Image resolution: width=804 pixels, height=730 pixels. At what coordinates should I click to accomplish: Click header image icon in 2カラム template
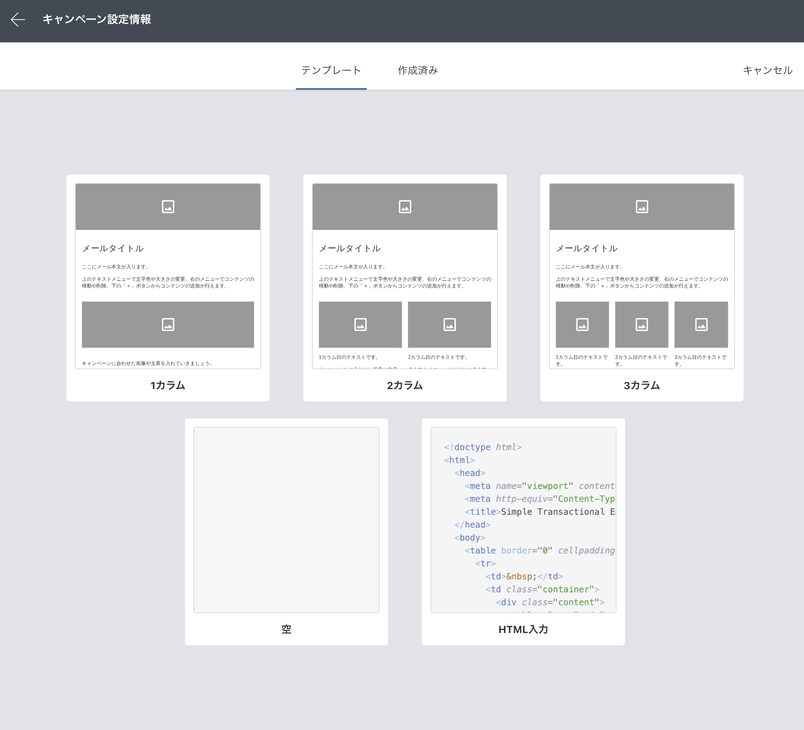(x=405, y=207)
